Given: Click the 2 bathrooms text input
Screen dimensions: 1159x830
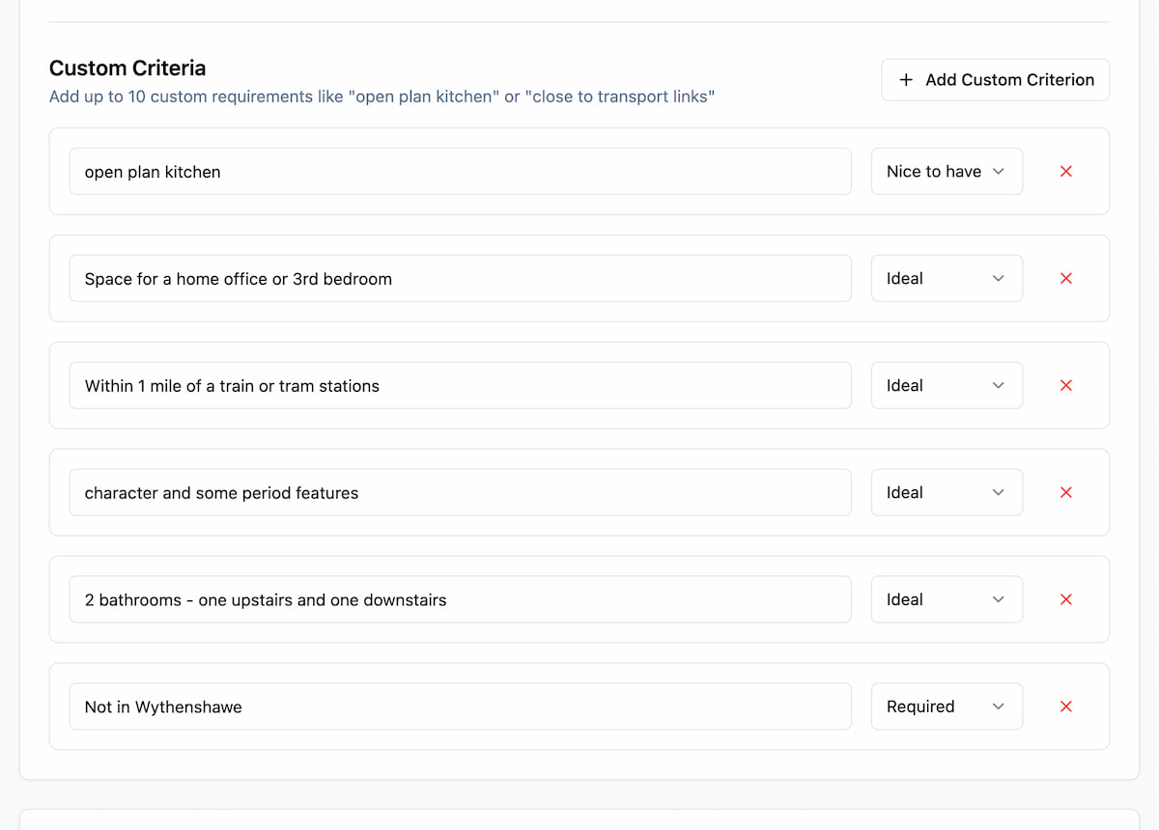Looking at the screenshot, I should tap(460, 600).
